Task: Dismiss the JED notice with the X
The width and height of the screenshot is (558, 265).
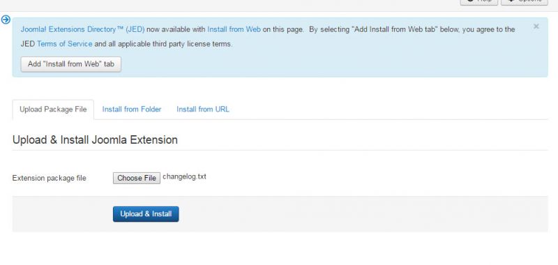Action: pos(536,26)
